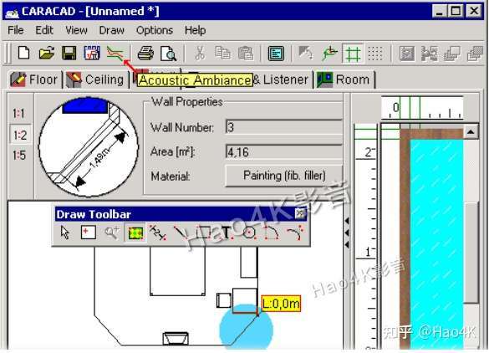Select the curve tool at Draw Toolbar end
This screenshot has width=489, height=353.
coord(295,233)
